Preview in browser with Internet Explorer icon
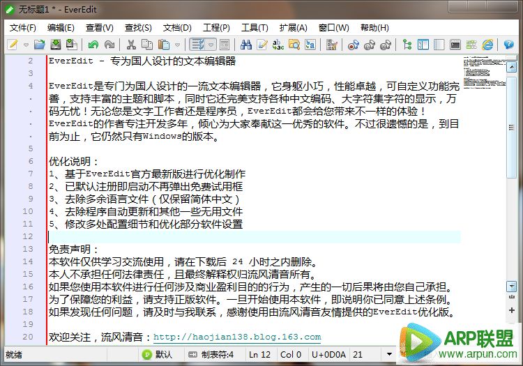 [487, 45]
